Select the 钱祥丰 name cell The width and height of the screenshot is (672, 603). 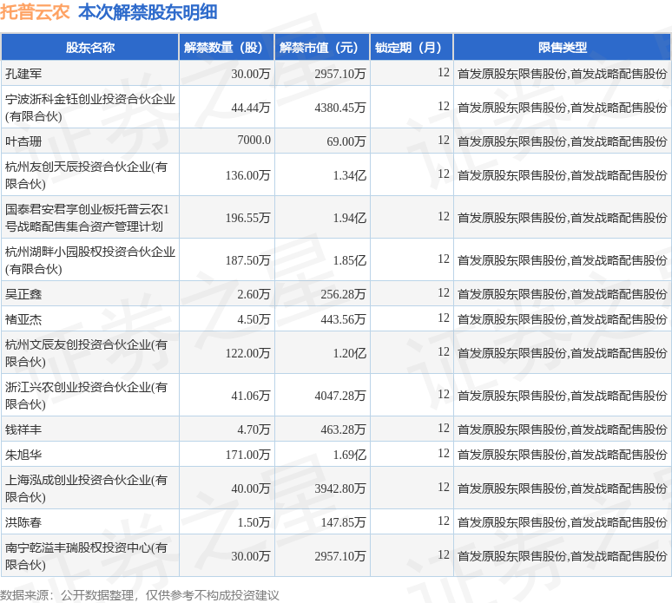[x=23, y=429]
